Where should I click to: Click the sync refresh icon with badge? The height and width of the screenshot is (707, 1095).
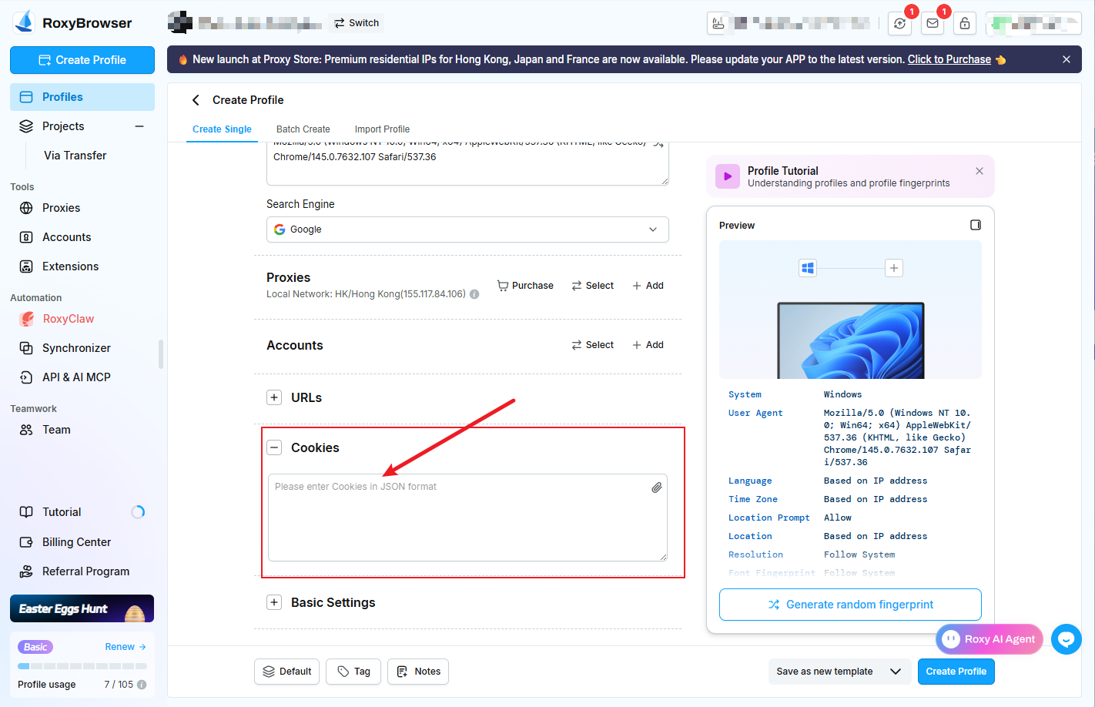tap(899, 23)
